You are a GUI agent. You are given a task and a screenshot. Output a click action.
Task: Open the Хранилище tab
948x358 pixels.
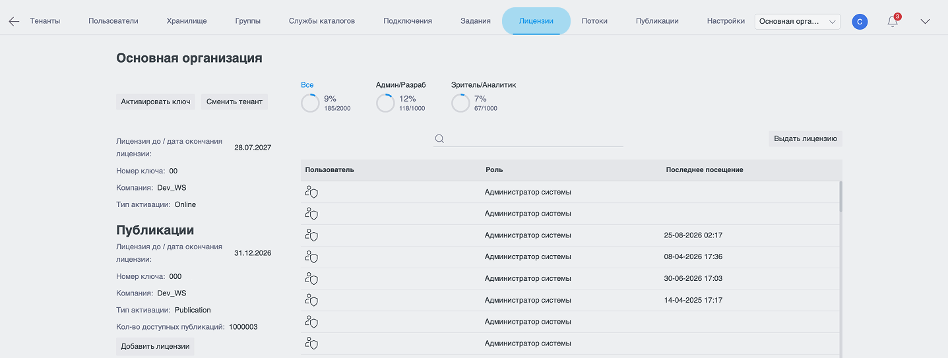tap(187, 21)
